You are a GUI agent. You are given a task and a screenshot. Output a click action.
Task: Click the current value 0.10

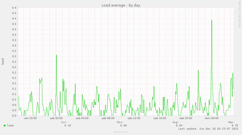(x=68, y=126)
